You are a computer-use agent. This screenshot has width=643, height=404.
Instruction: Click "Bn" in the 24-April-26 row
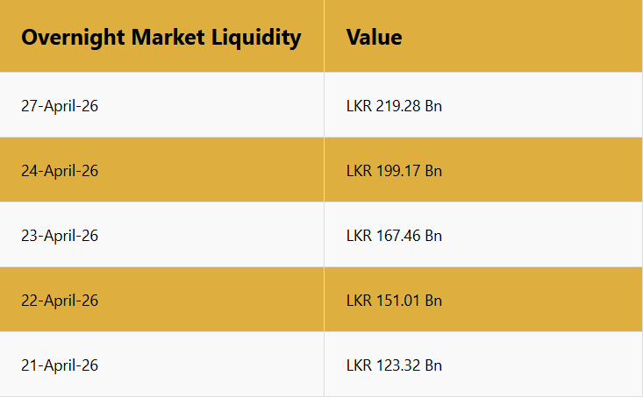point(433,171)
